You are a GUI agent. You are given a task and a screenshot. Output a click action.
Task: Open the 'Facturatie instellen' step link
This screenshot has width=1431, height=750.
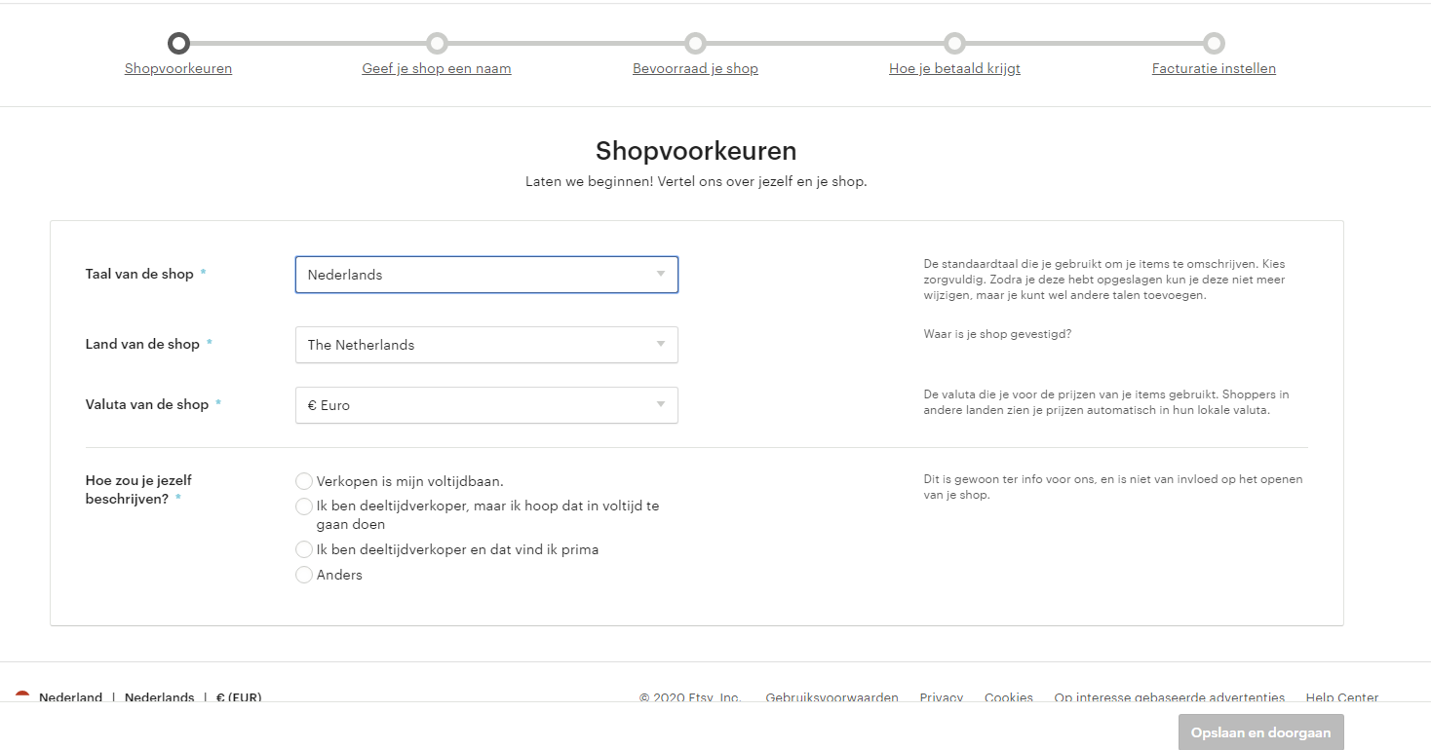[1214, 69]
